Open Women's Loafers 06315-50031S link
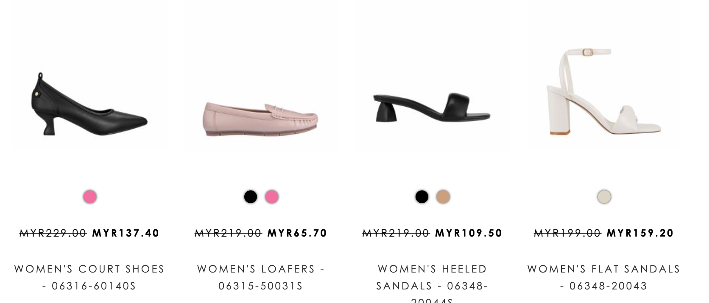This screenshot has height=303, width=709. tap(261, 278)
